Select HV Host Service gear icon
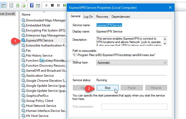 click(x=23, y=116)
